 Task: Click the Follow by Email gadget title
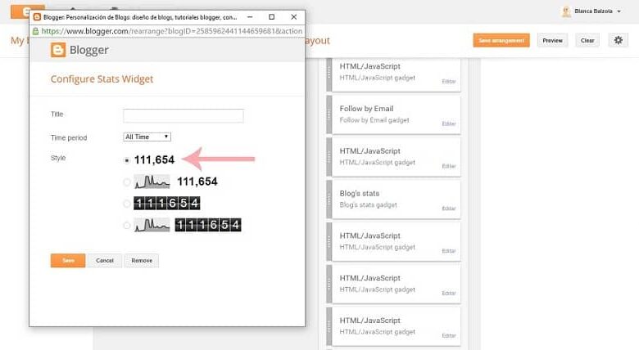click(366, 109)
